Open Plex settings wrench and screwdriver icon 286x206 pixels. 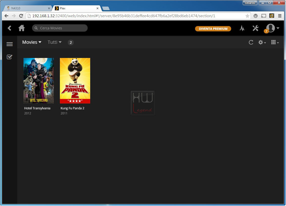click(x=255, y=28)
